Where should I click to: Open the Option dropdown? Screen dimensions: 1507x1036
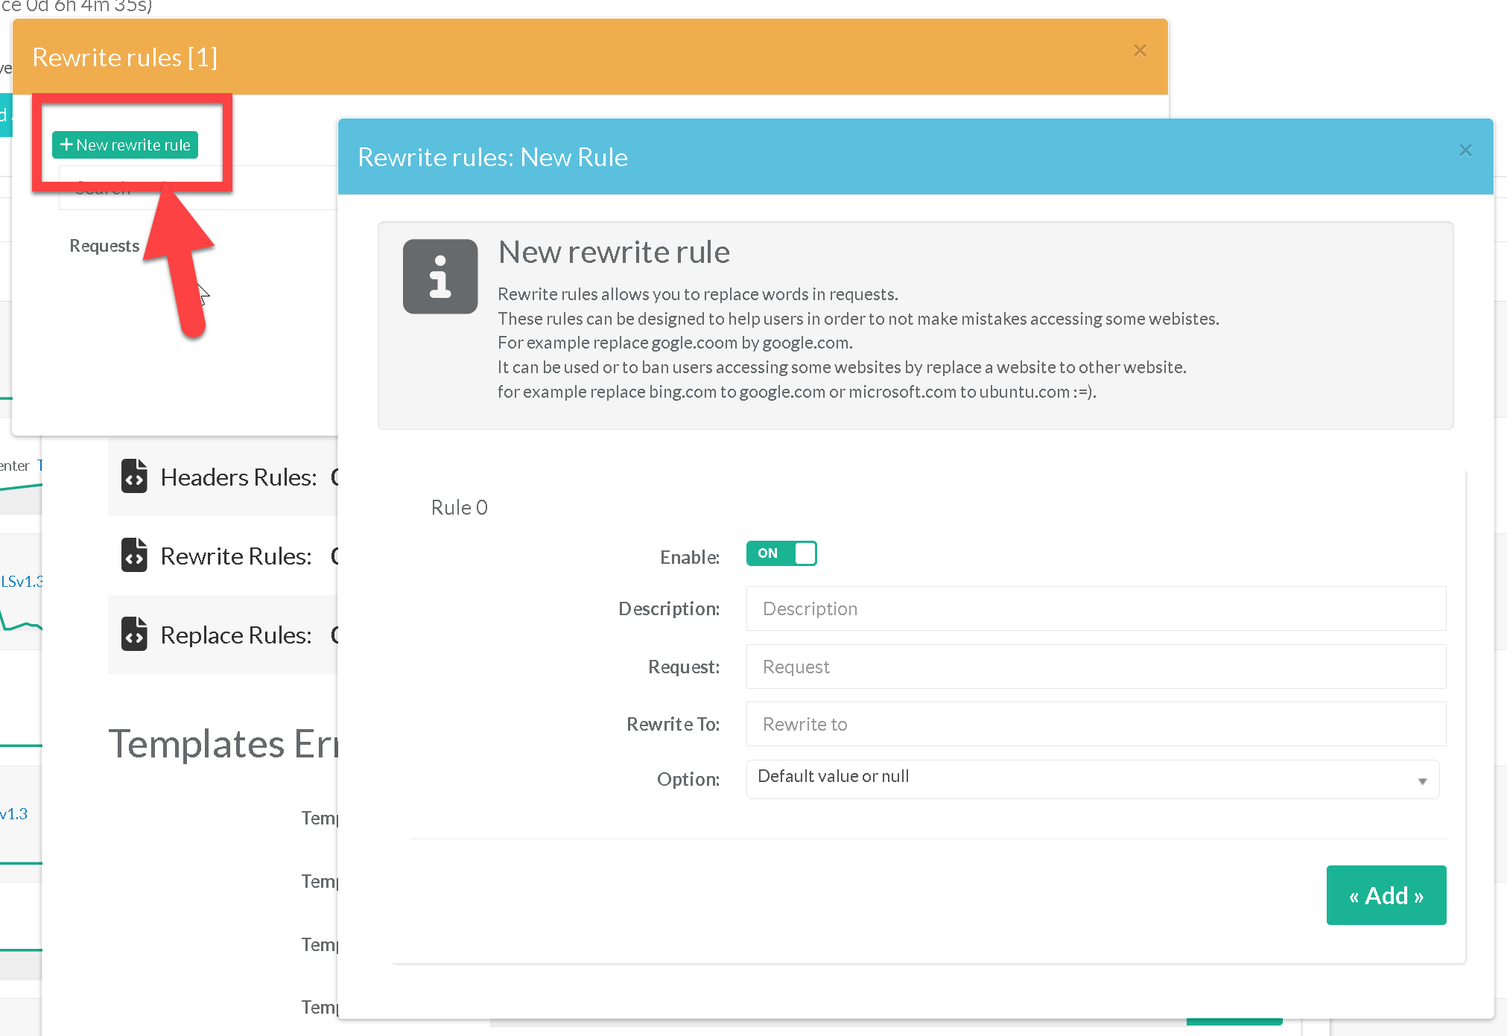click(1091, 778)
